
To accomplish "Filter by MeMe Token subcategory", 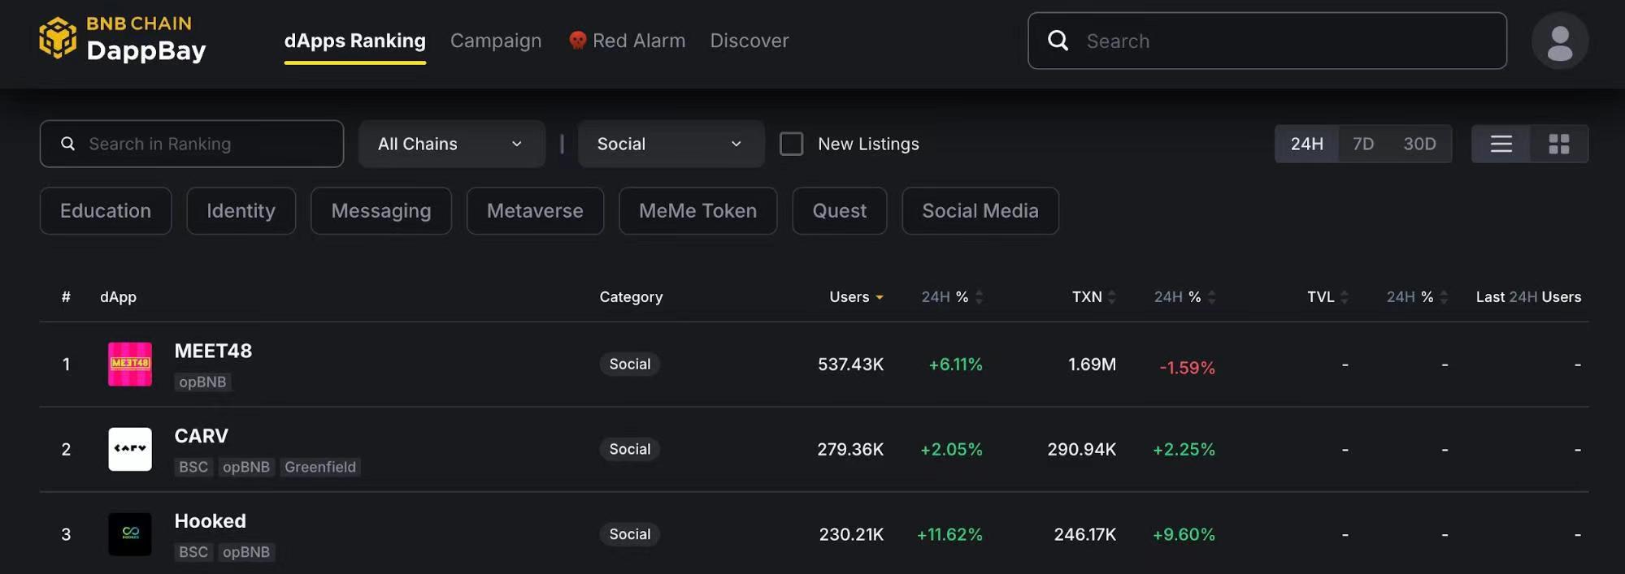I will click(697, 211).
